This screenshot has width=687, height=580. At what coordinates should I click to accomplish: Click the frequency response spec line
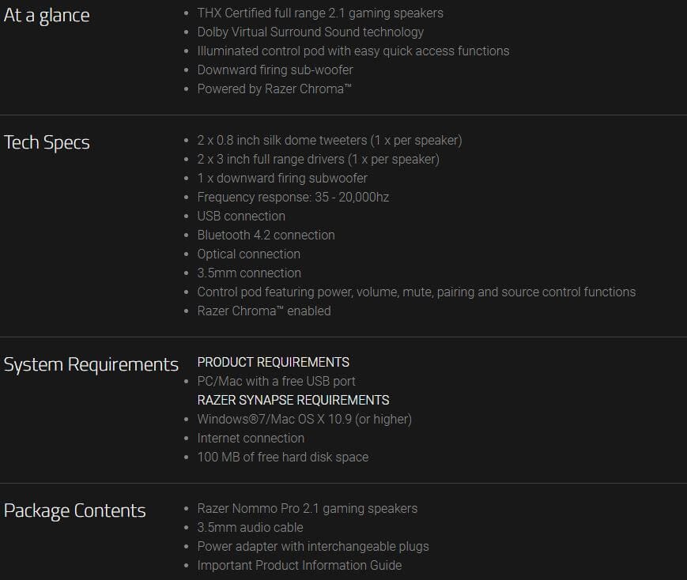(293, 197)
